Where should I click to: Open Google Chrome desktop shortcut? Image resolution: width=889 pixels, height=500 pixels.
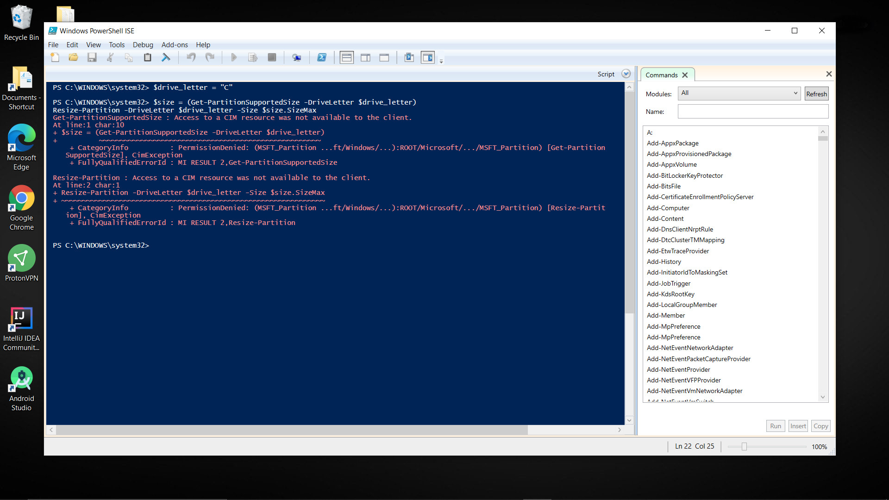pos(21,208)
